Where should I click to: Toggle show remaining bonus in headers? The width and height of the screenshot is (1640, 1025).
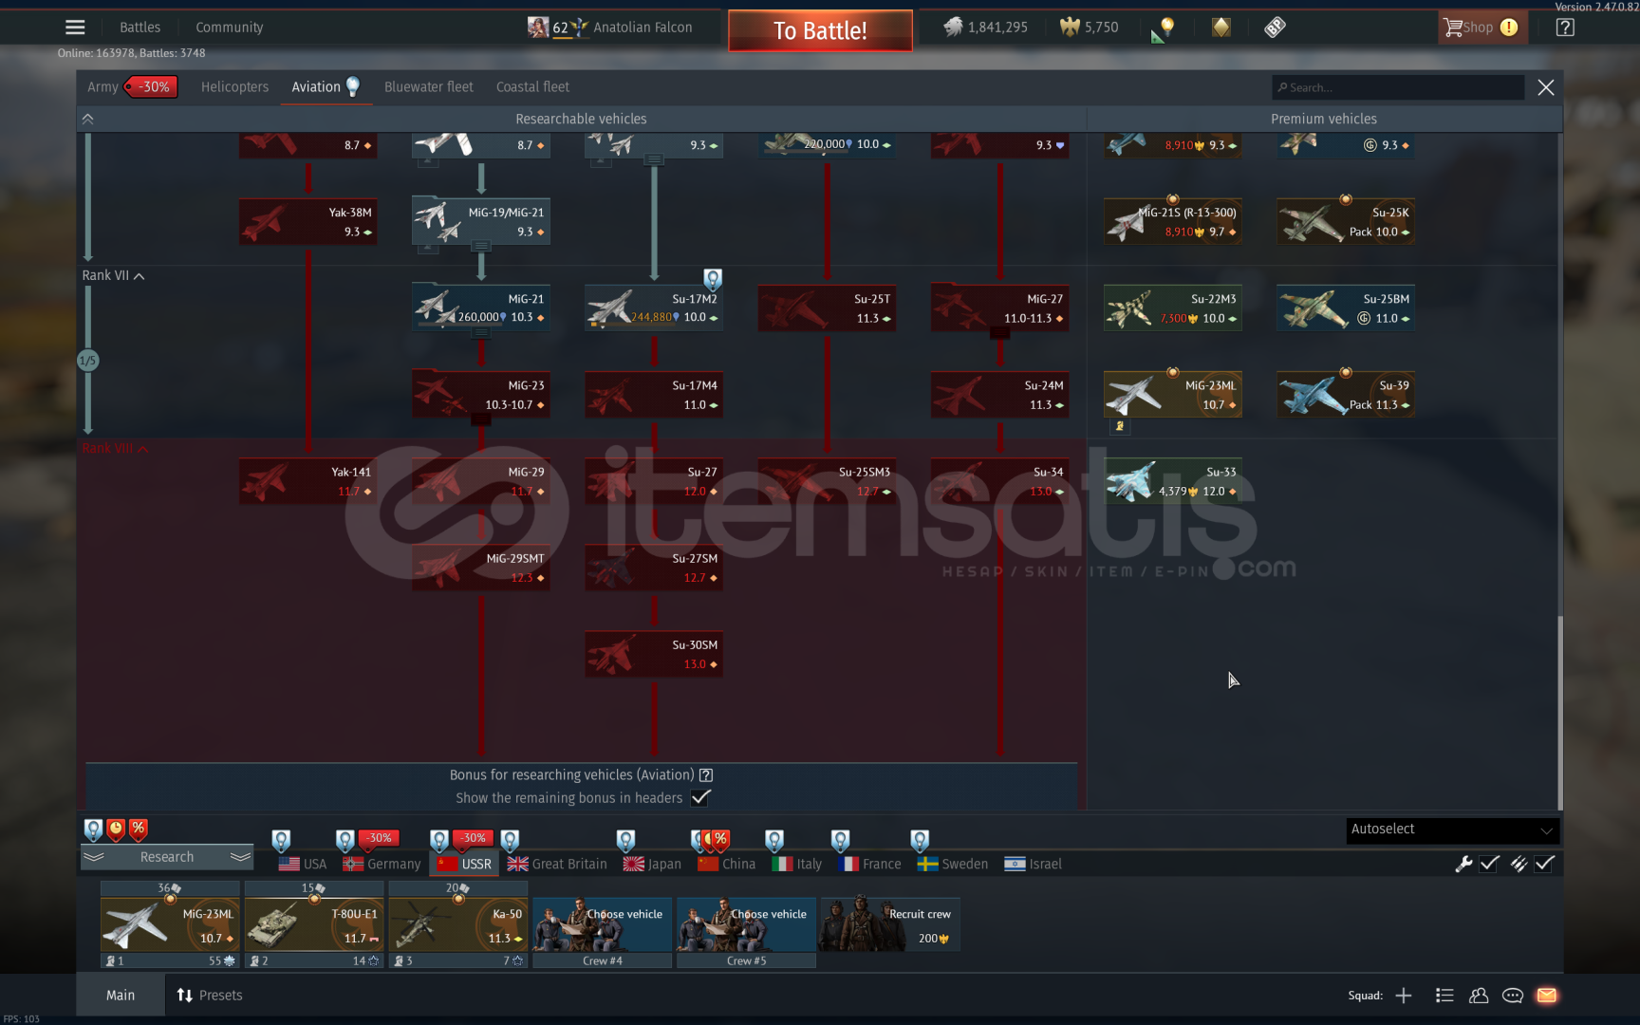pos(700,798)
